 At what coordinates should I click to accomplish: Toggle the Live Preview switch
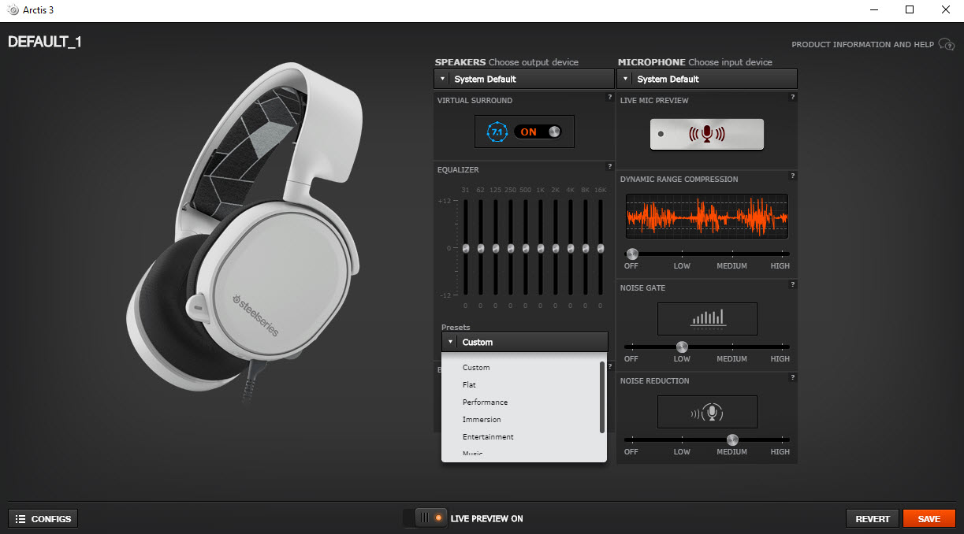point(425,518)
